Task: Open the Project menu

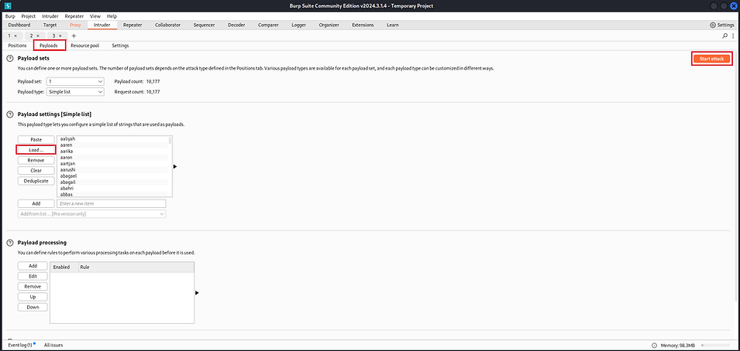Action: coord(29,16)
